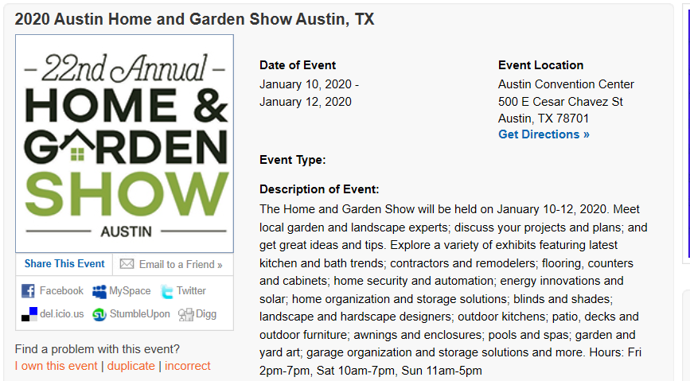This screenshot has width=690, height=381.
Task: Click the del.icio.us square icon
Action: tap(28, 314)
